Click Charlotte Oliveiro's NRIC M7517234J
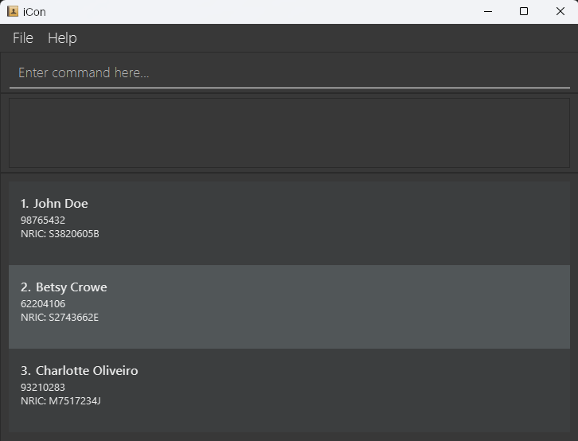 (x=61, y=401)
